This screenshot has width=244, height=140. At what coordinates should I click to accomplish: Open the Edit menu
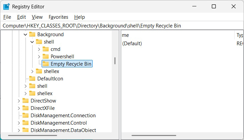(21, 17)
